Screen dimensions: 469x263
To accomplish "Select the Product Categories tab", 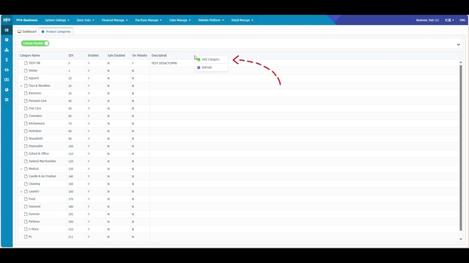I will tap(56, 31).
